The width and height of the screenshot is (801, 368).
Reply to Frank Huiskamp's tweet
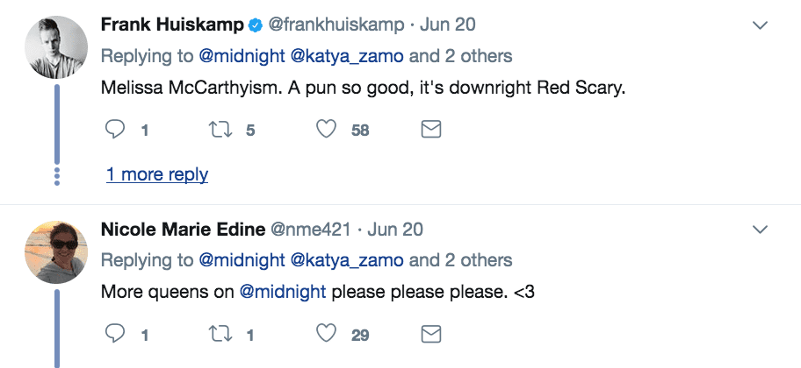pos(115,130)
